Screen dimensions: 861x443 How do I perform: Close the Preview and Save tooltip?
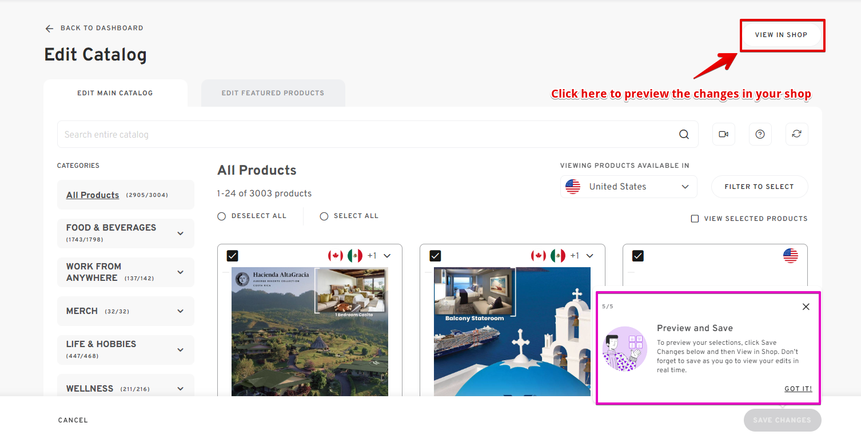pyautogui.click(x=806, y=307)
